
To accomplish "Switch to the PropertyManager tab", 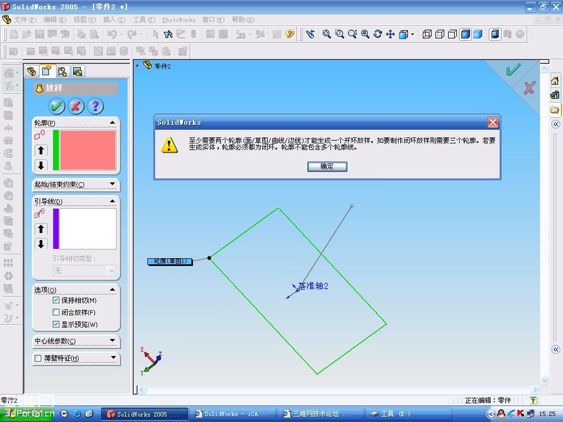I will 47,71.
